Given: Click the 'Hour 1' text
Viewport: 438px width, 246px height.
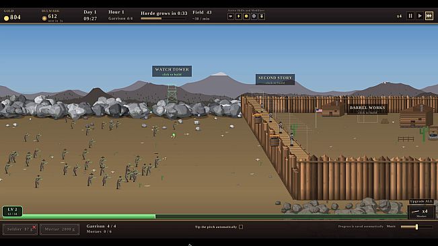Looking at the screenshot, I should coord(116,12).
